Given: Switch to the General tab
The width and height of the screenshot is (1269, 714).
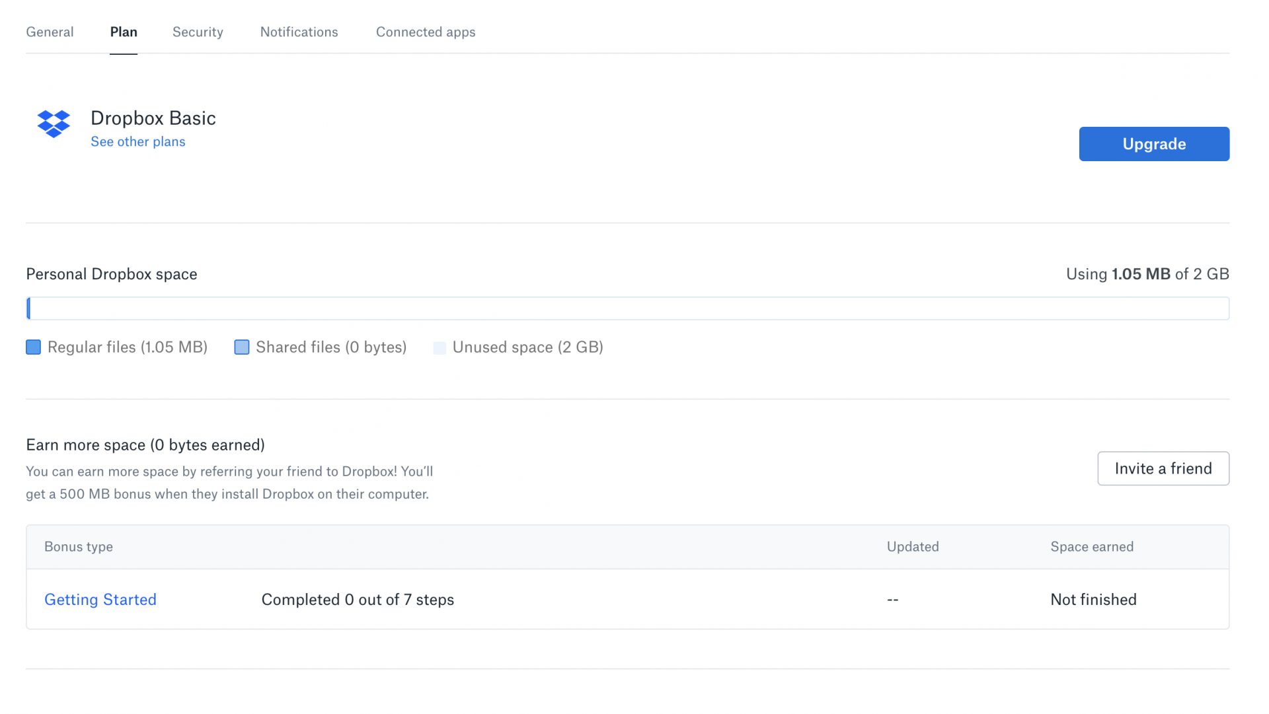Looking at the screenshot, I should tap(50, 32).
